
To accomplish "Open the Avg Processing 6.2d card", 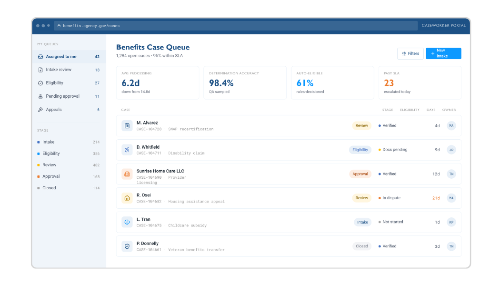I will tap(158, 82).
